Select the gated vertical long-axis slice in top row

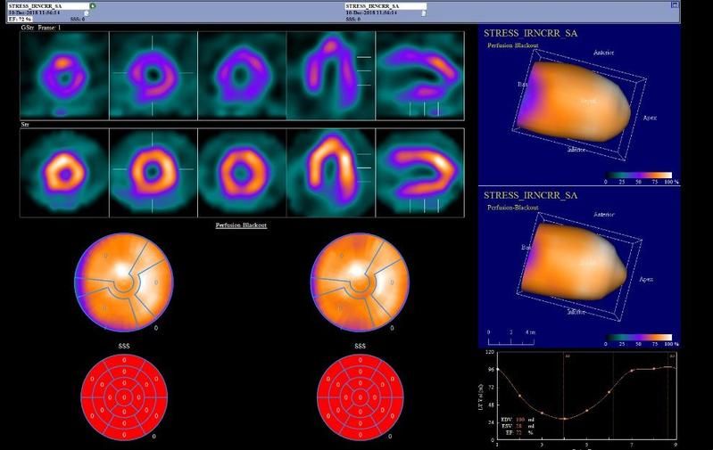click(x=331, y=74)
